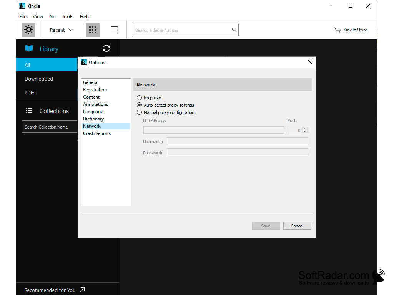Focus the Search Collection Name field

[x=50, y=127]
